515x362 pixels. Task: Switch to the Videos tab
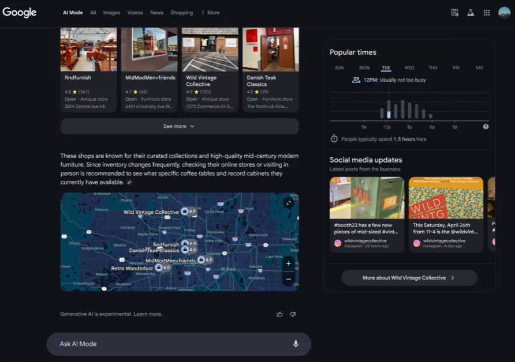135,13
